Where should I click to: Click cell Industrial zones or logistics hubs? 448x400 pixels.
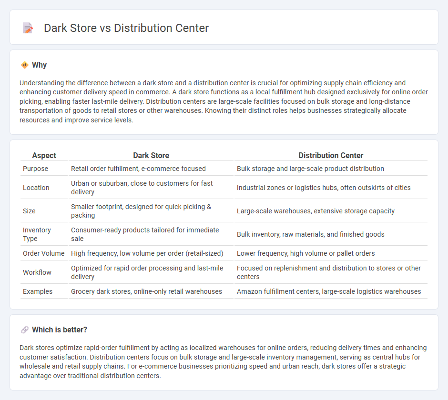point(331,188)
